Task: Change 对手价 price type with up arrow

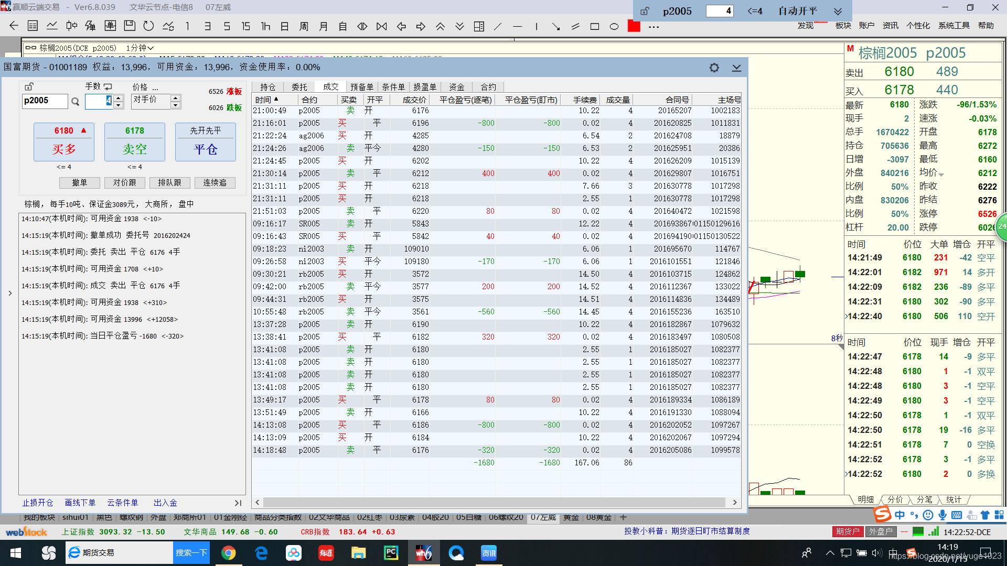Action: pyautogui.click(x=176, y=98)
